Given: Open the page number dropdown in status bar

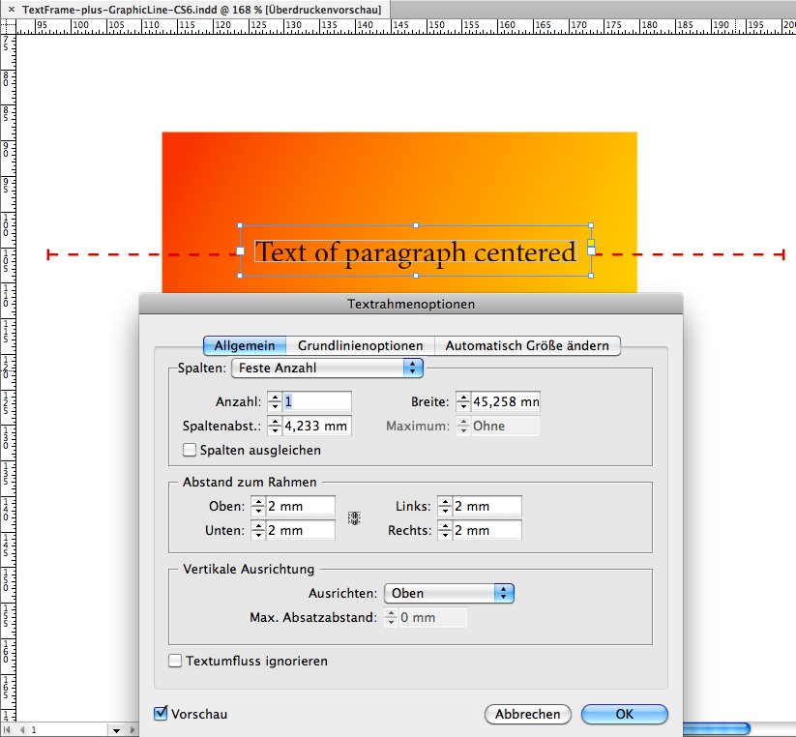Looking at the screenshot, I should [x=116, y=730].
